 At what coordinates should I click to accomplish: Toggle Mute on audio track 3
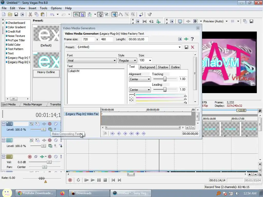[56, 157]
